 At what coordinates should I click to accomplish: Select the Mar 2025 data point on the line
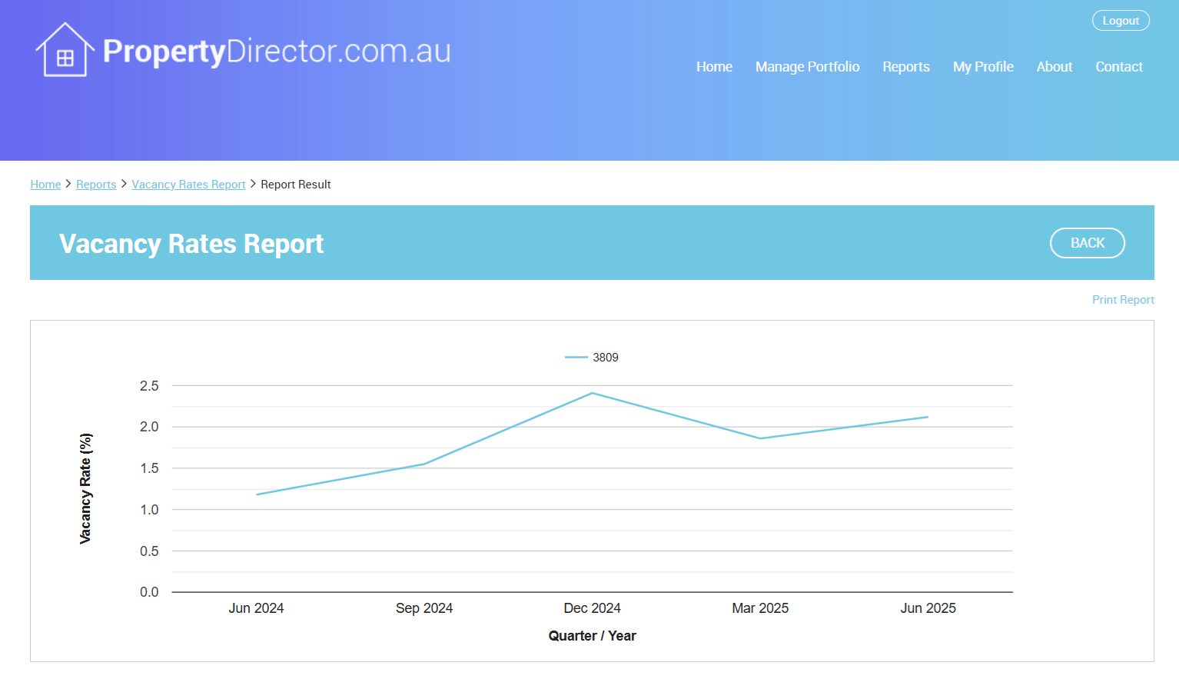760,438
